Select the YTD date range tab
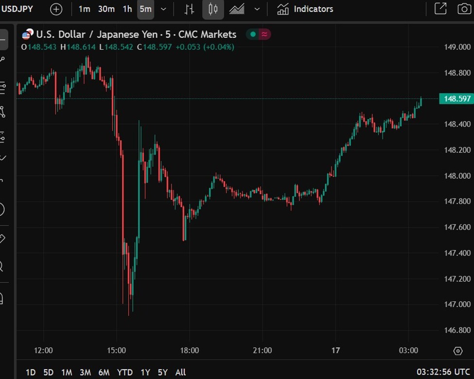This screenshot has width=474, height=379. (x=125, y=372)
